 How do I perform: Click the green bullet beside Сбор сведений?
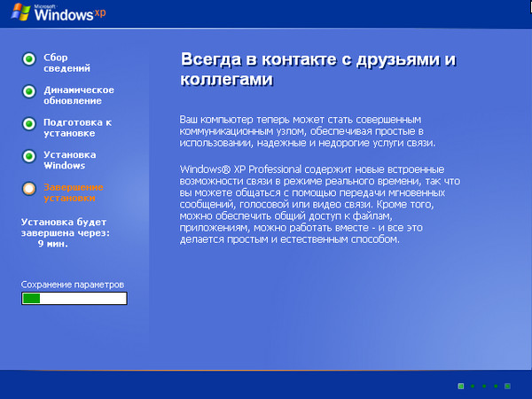coord(29,59)
